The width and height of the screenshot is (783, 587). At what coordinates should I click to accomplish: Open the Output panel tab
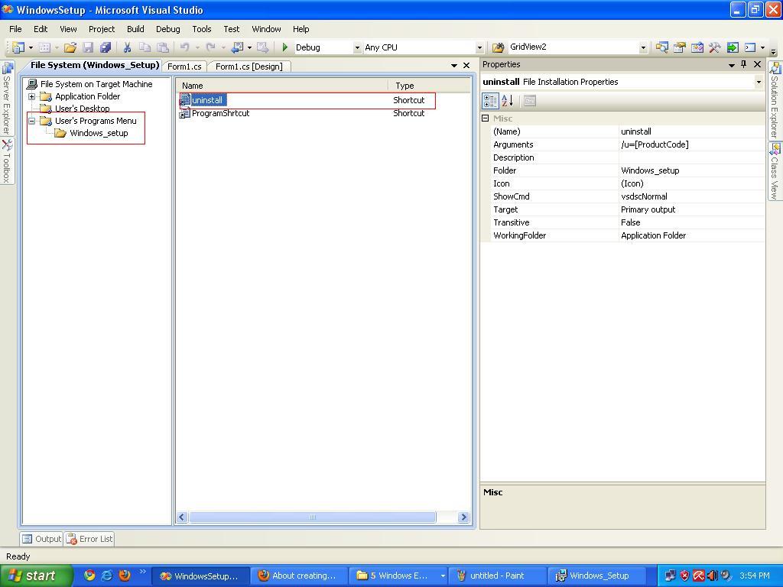[x=41, y=539]
